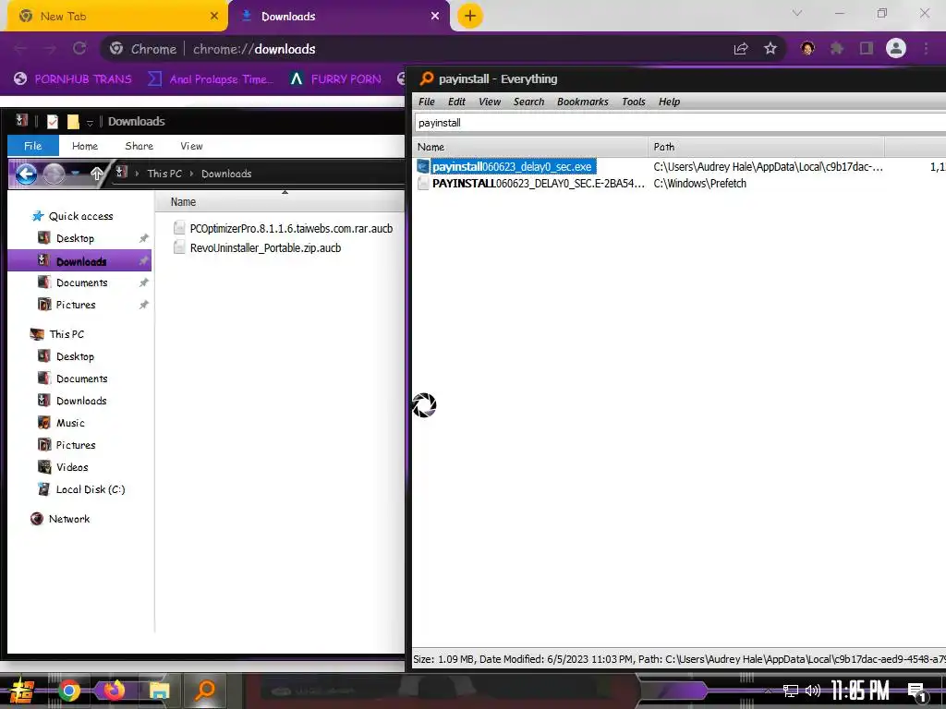Viewport: 946px width, 709px height.
Task: Click File Explorer's forward arrow button
Action: click(54, 174)
